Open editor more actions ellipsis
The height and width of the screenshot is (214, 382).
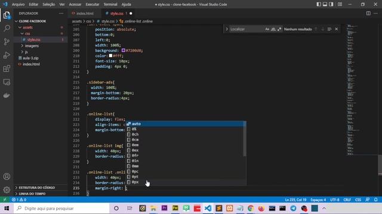click(x=375, y=13)
